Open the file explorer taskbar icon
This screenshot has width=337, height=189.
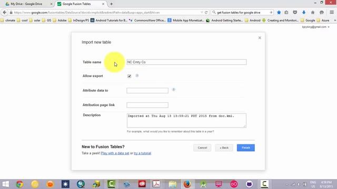[x=172, y=184]
